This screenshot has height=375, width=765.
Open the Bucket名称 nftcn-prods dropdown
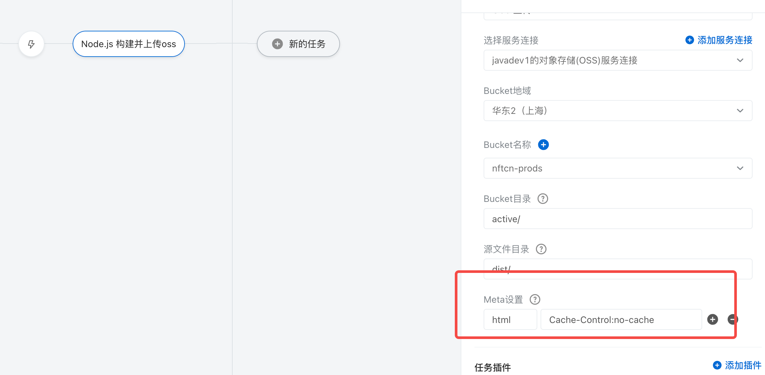pyautogui.click(x=618, y=168)
